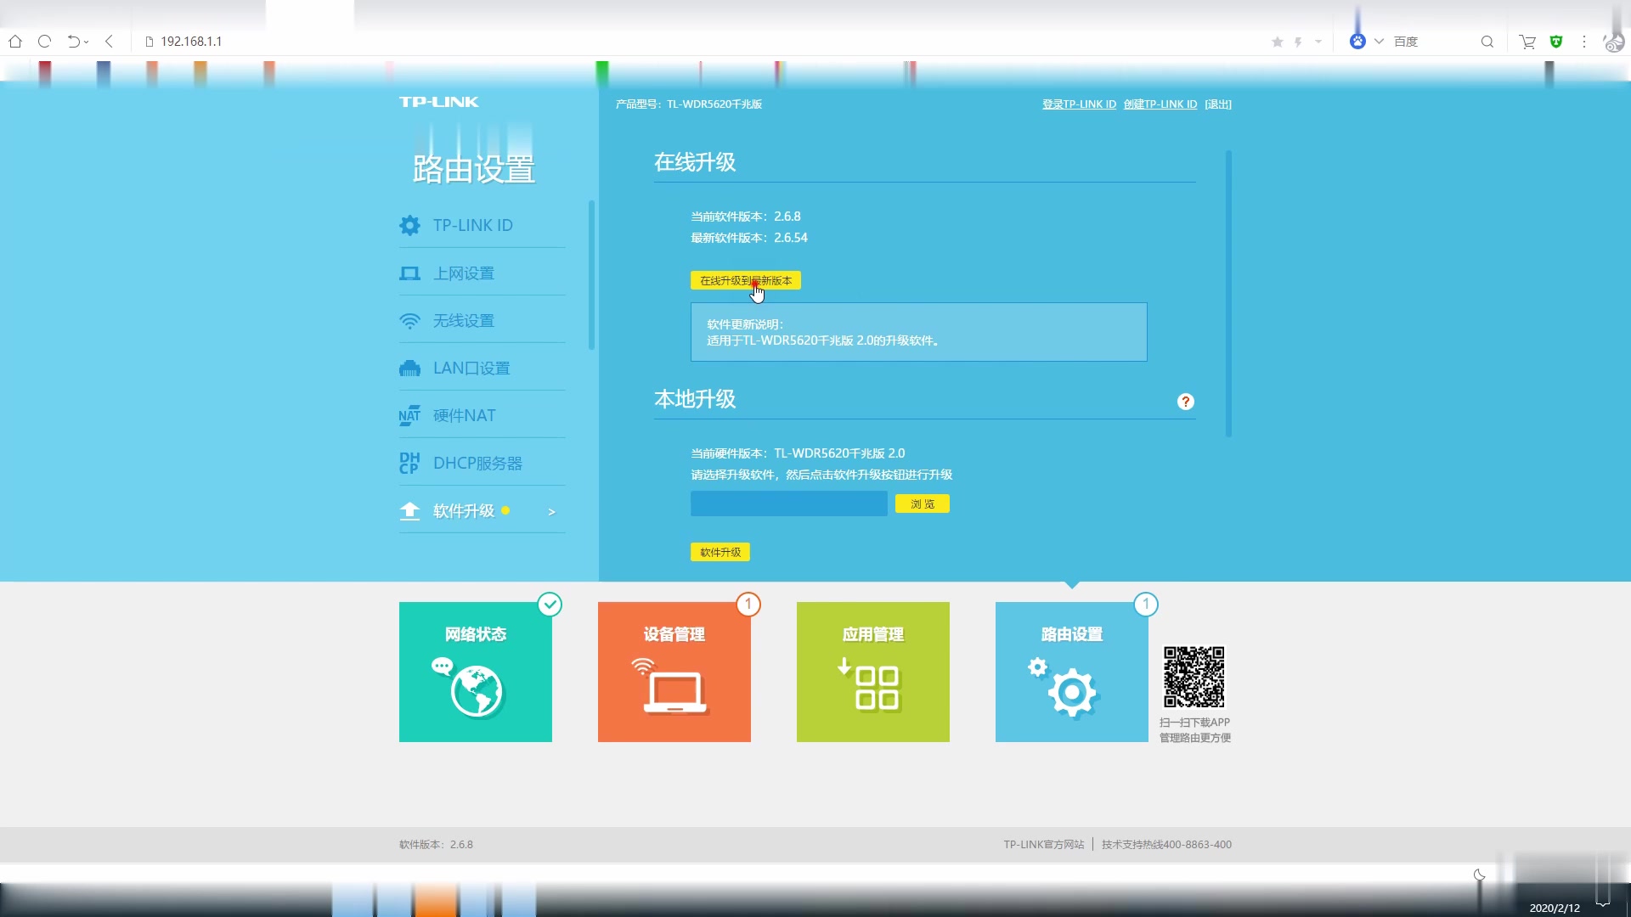Click the [退出] logout link
The image size is (1631, 917).
tap(1218, 104)
